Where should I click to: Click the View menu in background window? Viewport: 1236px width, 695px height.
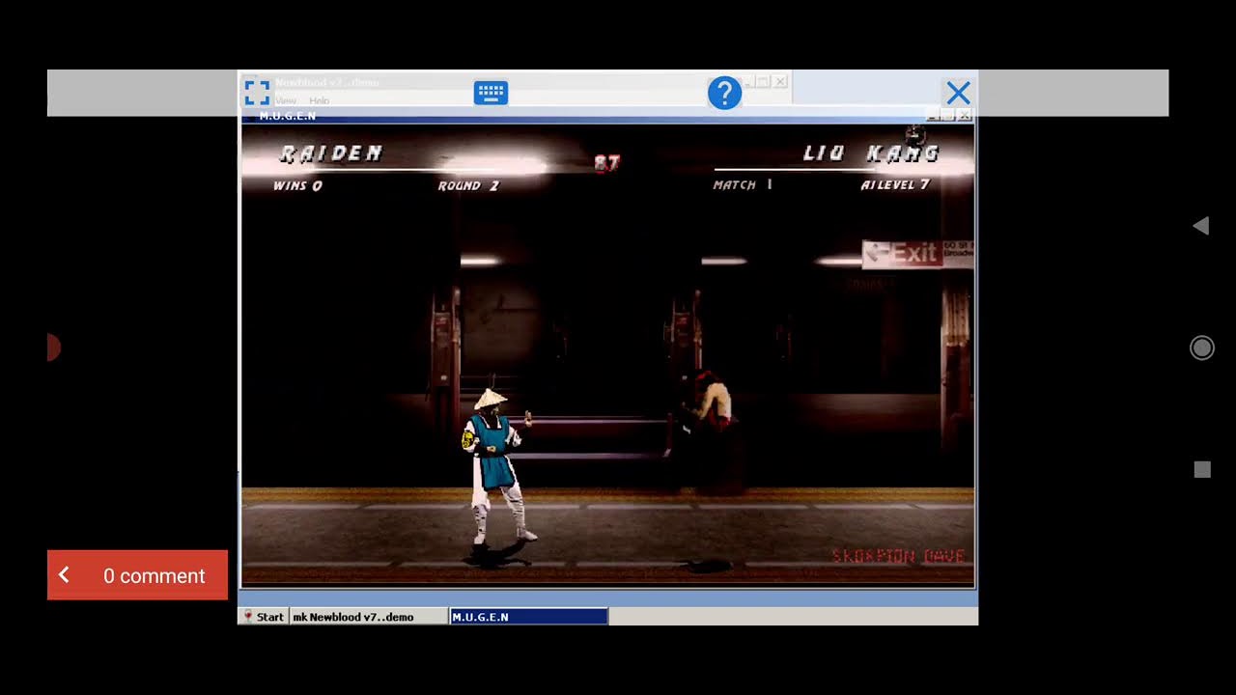pos(286,100)
